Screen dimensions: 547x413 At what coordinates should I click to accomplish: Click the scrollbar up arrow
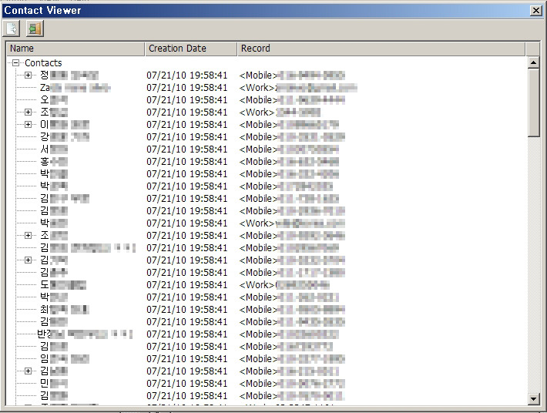(534, 62)
